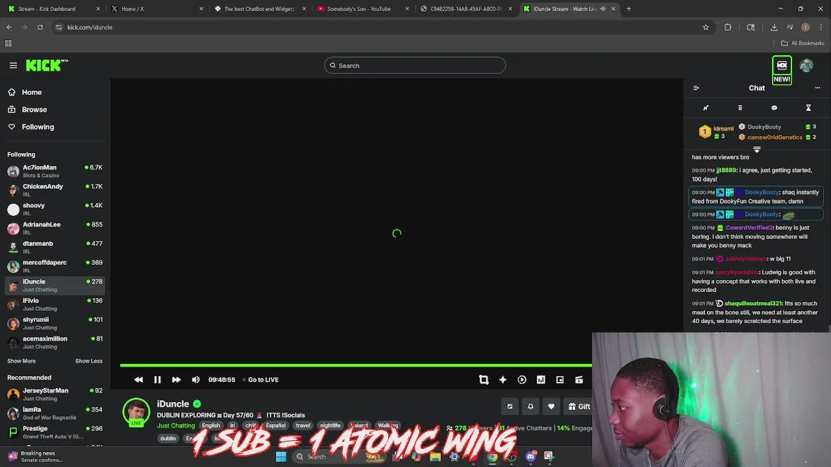Click DookyBooty username in chat
This screenshot has height=467, width=831.
(x=762, y=193)
